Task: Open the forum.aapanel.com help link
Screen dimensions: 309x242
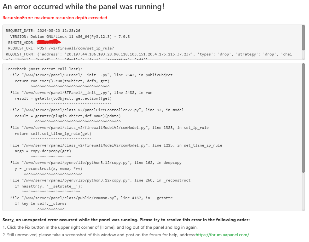Action: [x=222, y=235]
